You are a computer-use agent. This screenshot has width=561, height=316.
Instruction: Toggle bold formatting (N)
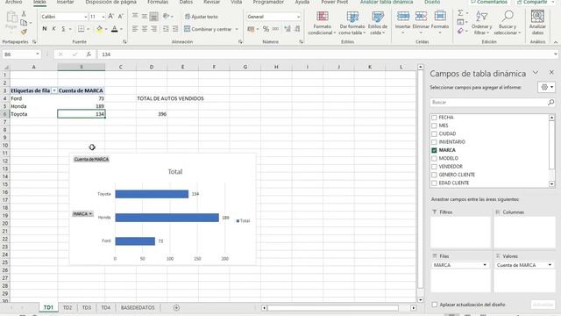(45, 29)
